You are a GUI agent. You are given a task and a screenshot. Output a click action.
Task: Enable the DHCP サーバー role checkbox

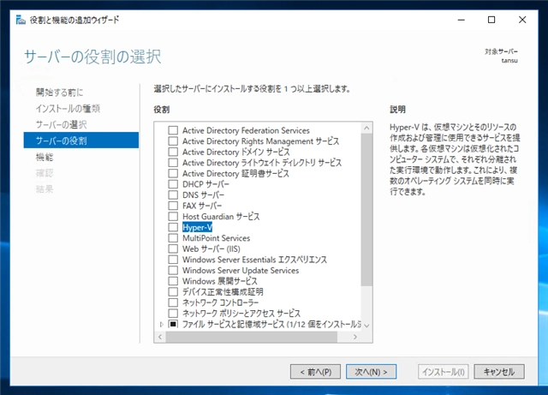(x=173, y=184)
